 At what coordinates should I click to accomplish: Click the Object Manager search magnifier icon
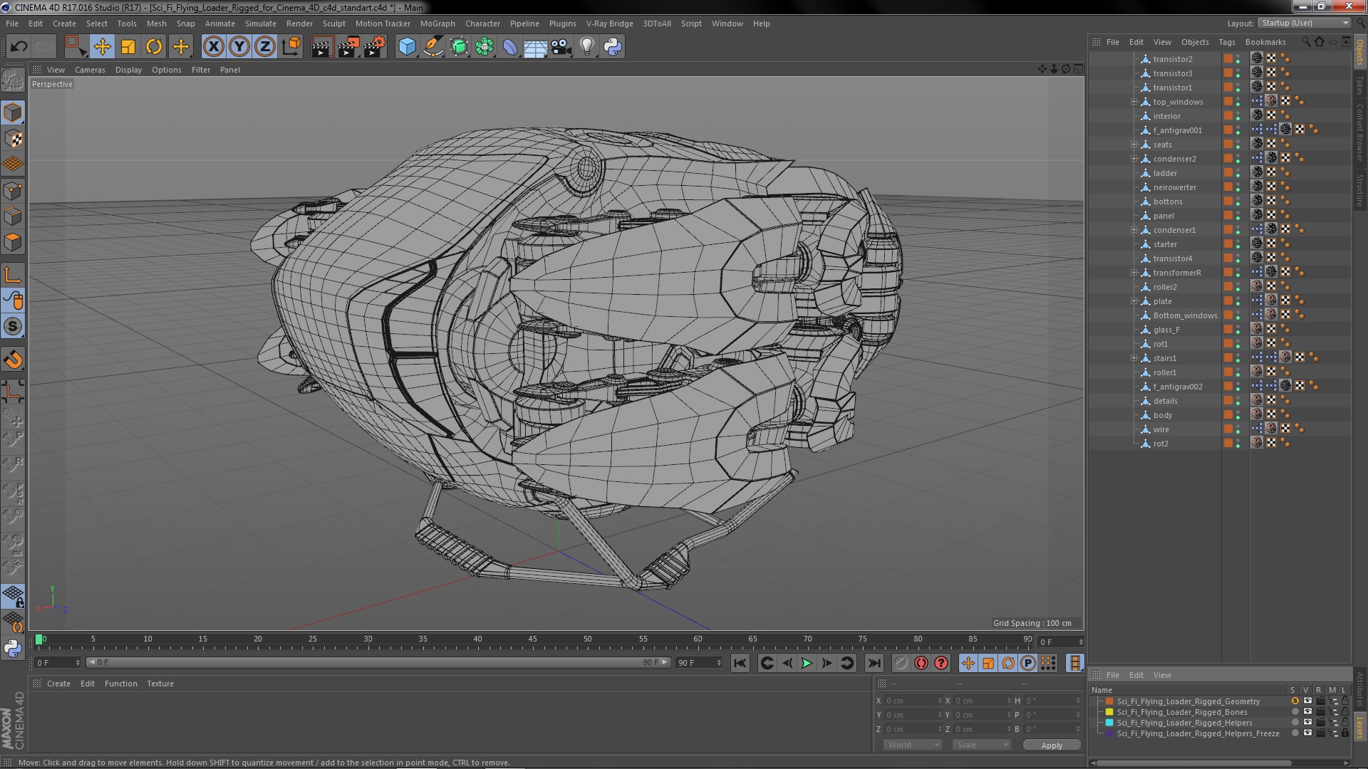click(x=1305, y=41)
